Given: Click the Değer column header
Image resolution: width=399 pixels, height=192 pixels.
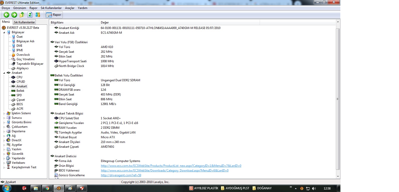Looking at the screenshot, I should (105, 22).
